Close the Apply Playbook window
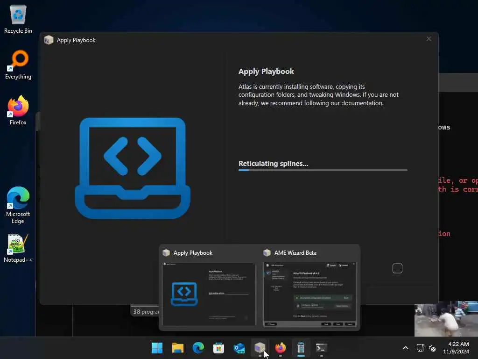The width and height of the screenshot is (478, 359). click(429, 39)
